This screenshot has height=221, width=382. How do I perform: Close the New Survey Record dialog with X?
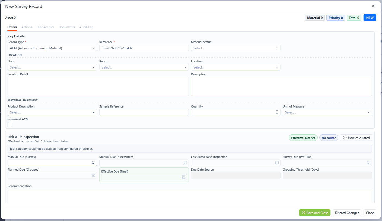tap(373, 6)
